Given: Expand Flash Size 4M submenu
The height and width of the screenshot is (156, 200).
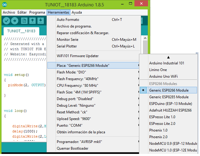Looking at the screenshot, I should (93, 92).
